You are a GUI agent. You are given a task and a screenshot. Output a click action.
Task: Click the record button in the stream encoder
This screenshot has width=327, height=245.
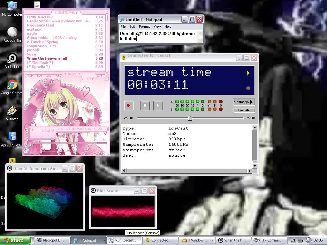pyautogui.click(x=128, y=105)
